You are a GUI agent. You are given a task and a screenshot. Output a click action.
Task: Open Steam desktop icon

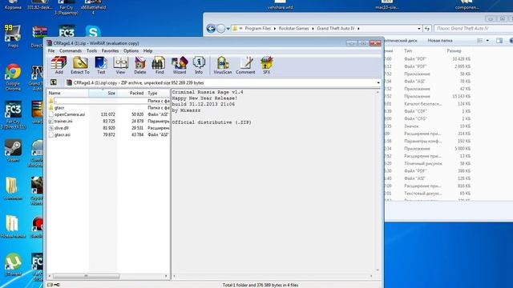pyautogui.click(x=13, y=150)
